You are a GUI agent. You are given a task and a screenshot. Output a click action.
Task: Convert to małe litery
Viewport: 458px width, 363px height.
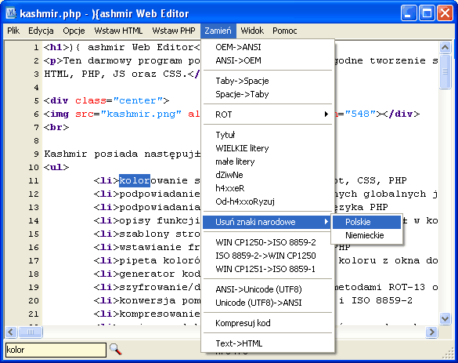(267, 162)
